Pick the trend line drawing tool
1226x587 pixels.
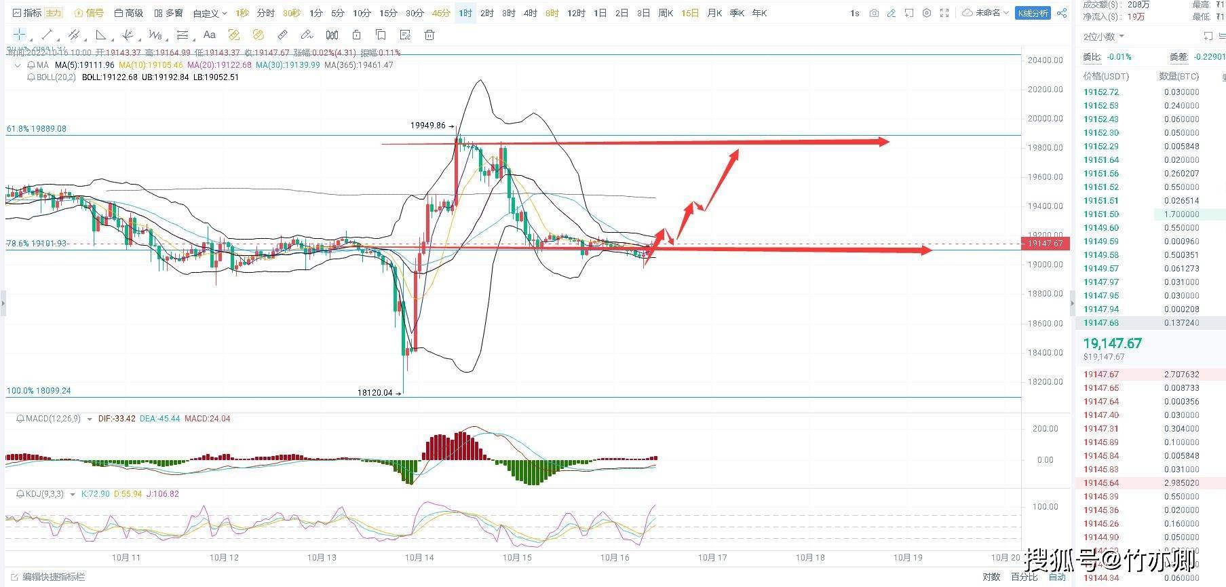coord(47,35)
